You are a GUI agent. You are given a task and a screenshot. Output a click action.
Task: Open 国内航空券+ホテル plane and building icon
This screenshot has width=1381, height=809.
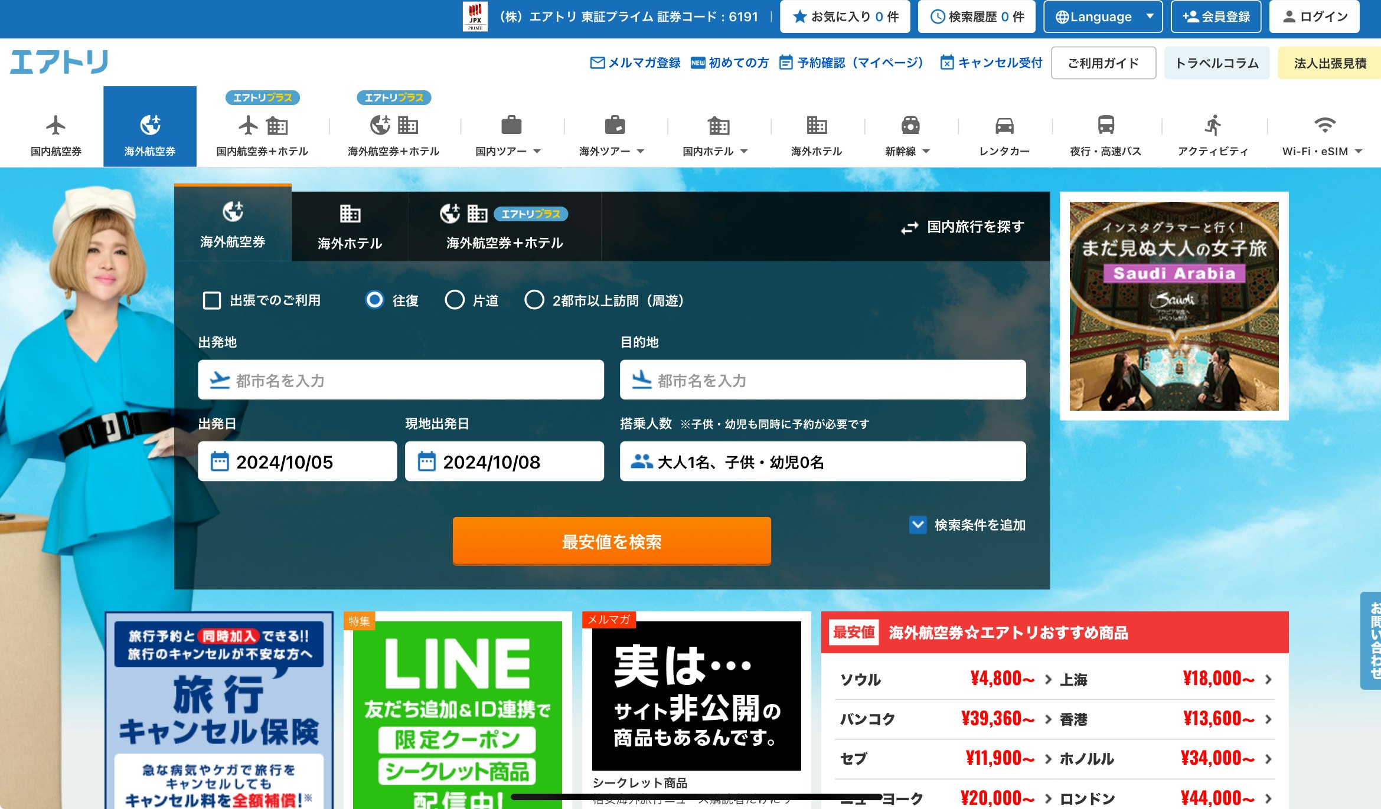(263, 126)
